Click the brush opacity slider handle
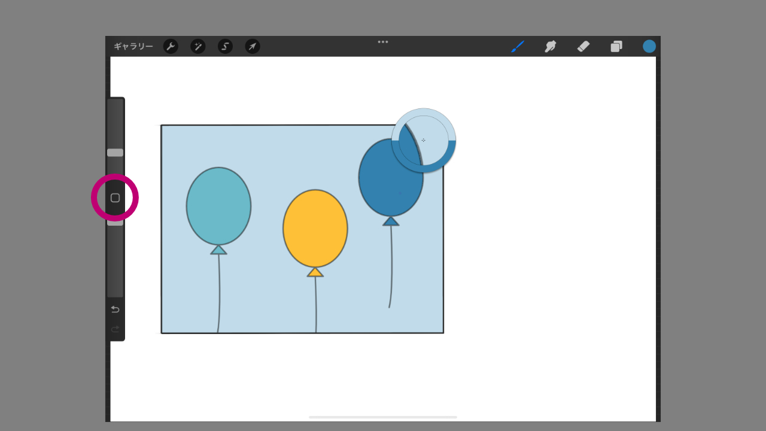 tap(115, 222)
